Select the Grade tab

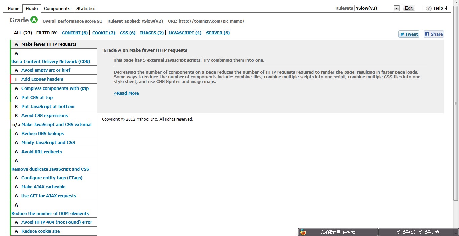32,8
